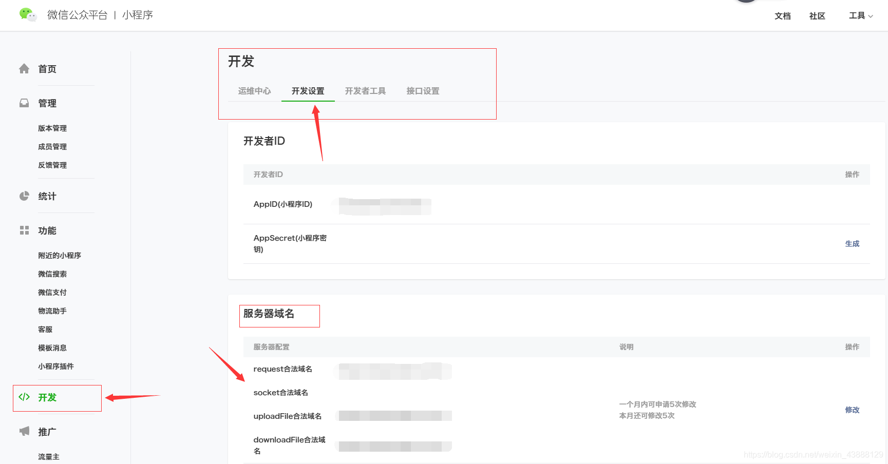Click the 小程序 header text

click(138, 15)
